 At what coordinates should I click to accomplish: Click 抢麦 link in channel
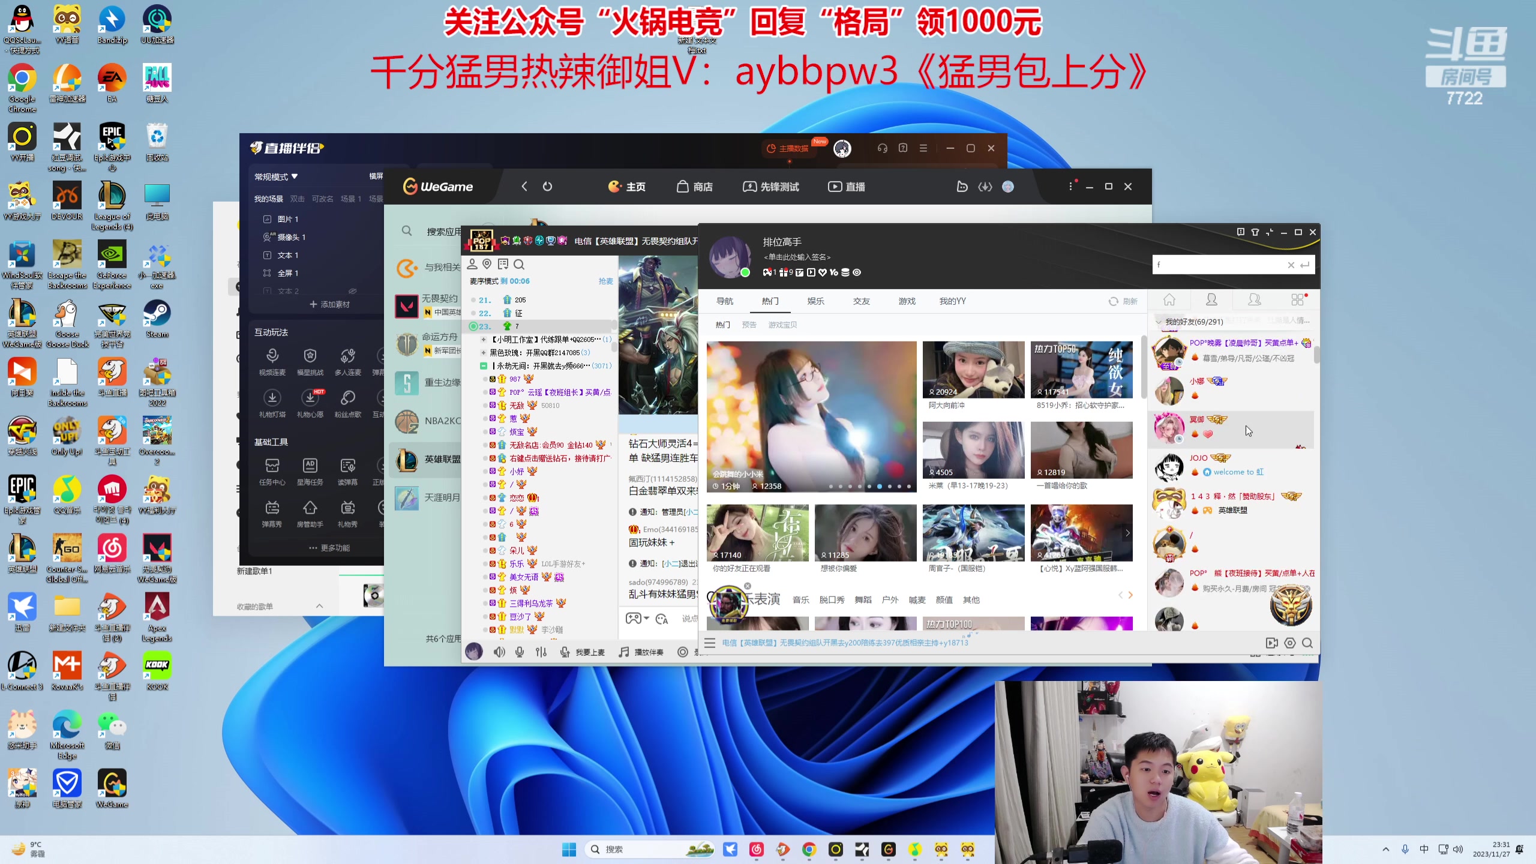tap(606, 281)
